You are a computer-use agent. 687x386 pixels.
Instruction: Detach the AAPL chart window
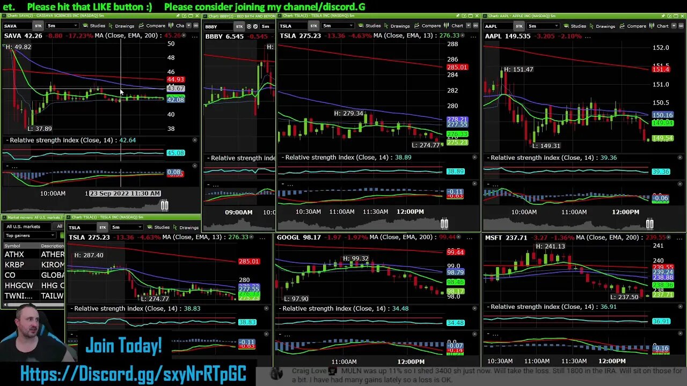click(x=669, y=16)
